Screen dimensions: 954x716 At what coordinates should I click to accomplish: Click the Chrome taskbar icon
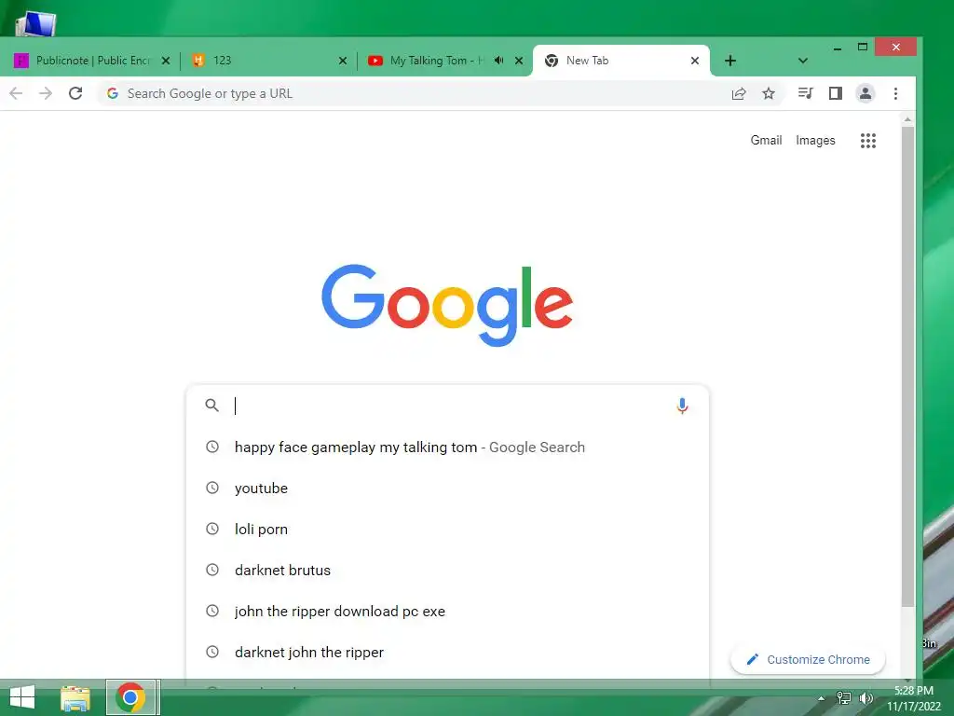tap(130, 697)
